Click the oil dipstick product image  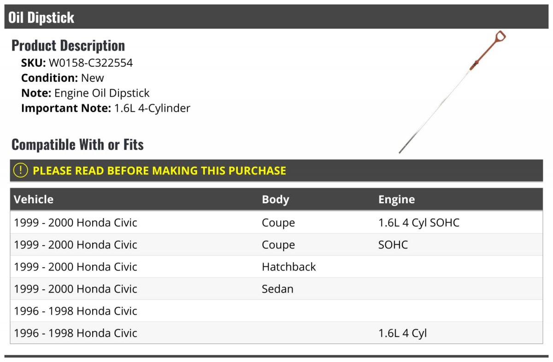pyautogui.click(x=453, y=92)
